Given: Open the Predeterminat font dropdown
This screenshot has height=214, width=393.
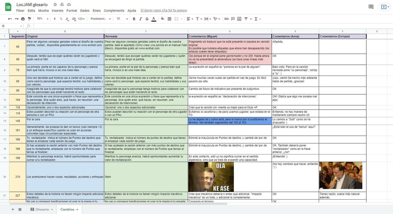Looking at the screenshot, I should pyautogui.click(x=101, y=19).
